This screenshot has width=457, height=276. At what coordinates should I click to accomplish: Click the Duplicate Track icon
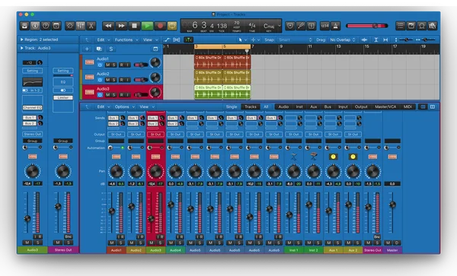[x=99, y=49]
